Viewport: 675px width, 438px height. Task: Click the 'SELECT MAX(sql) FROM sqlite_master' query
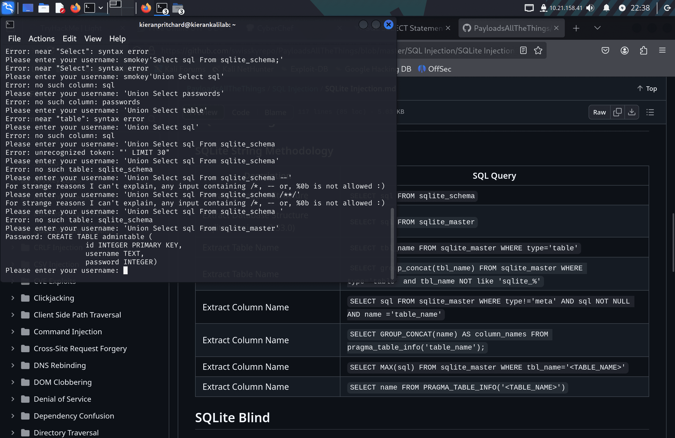[x=488, y=367]
